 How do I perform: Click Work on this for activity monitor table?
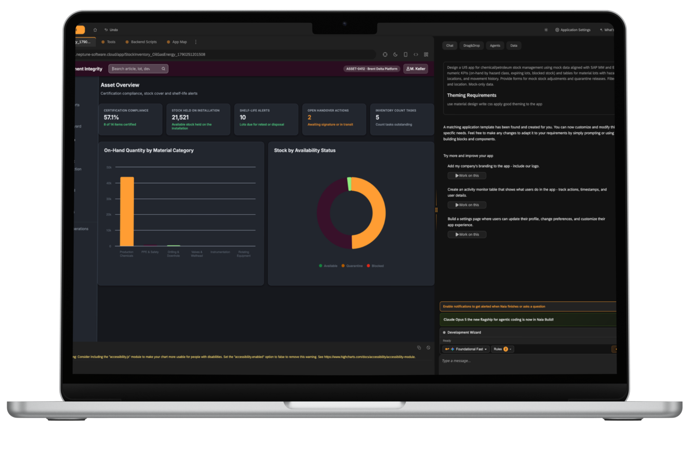pyautogui.click(x=467, y=205)
